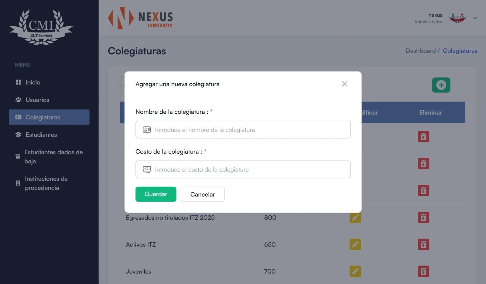Screen dimensions: 486x284
Task: Click the delete icon for Juveniles row
Action: coord(423,271)
